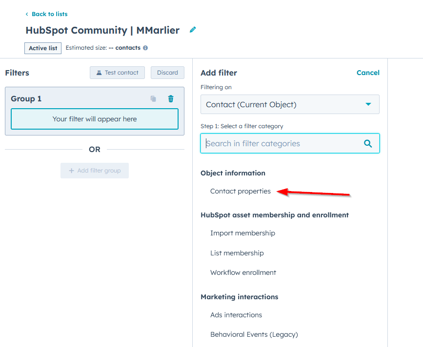Click the Cancel link in Add filter

point(368,73)
